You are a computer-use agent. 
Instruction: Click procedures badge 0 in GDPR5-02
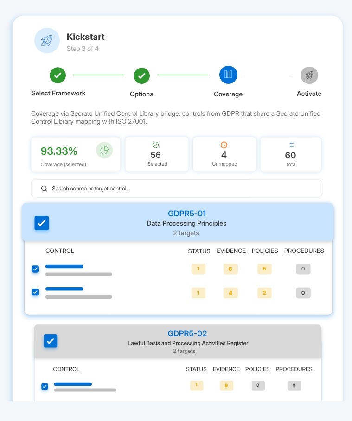click(x=294, y=385)
